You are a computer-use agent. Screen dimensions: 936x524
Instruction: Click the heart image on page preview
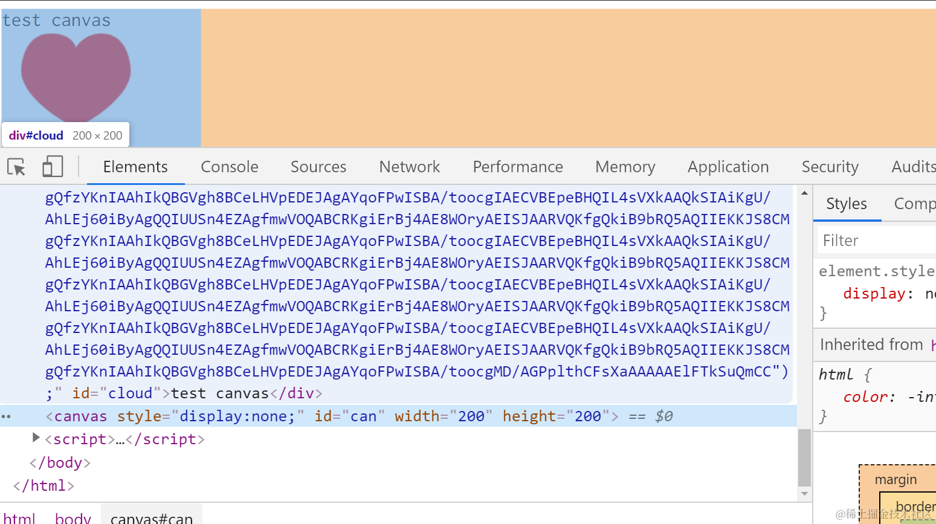[76, 77]
